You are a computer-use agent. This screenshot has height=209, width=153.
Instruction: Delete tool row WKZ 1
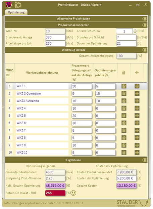coord(124,86)
